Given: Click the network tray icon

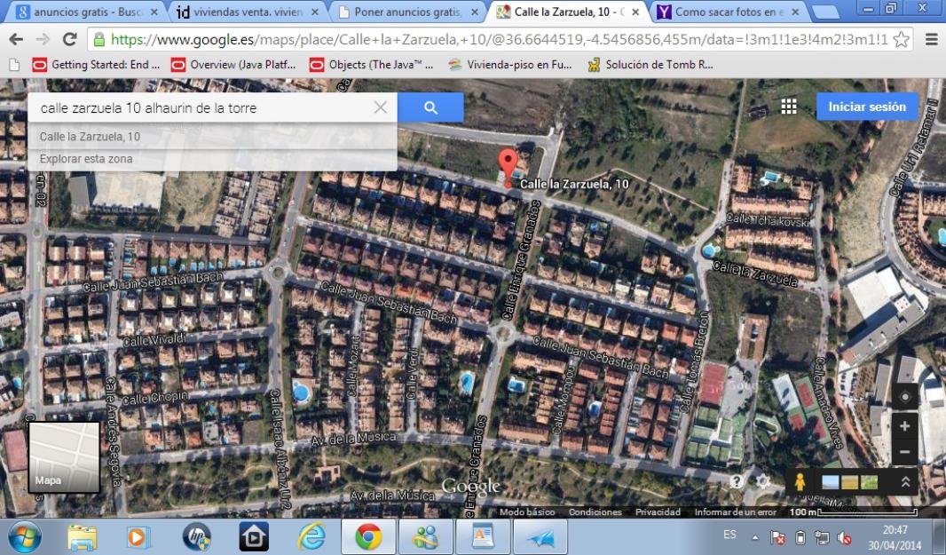Looking at the screenshot, I should 822,537.
